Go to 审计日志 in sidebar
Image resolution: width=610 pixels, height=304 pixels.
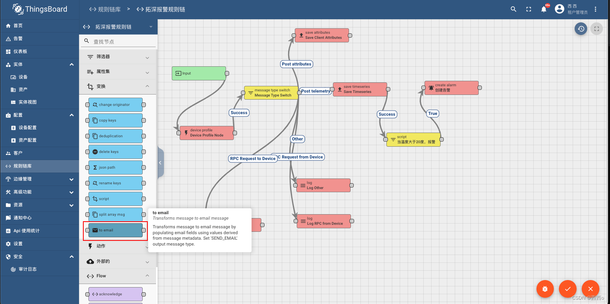(28, 269)
